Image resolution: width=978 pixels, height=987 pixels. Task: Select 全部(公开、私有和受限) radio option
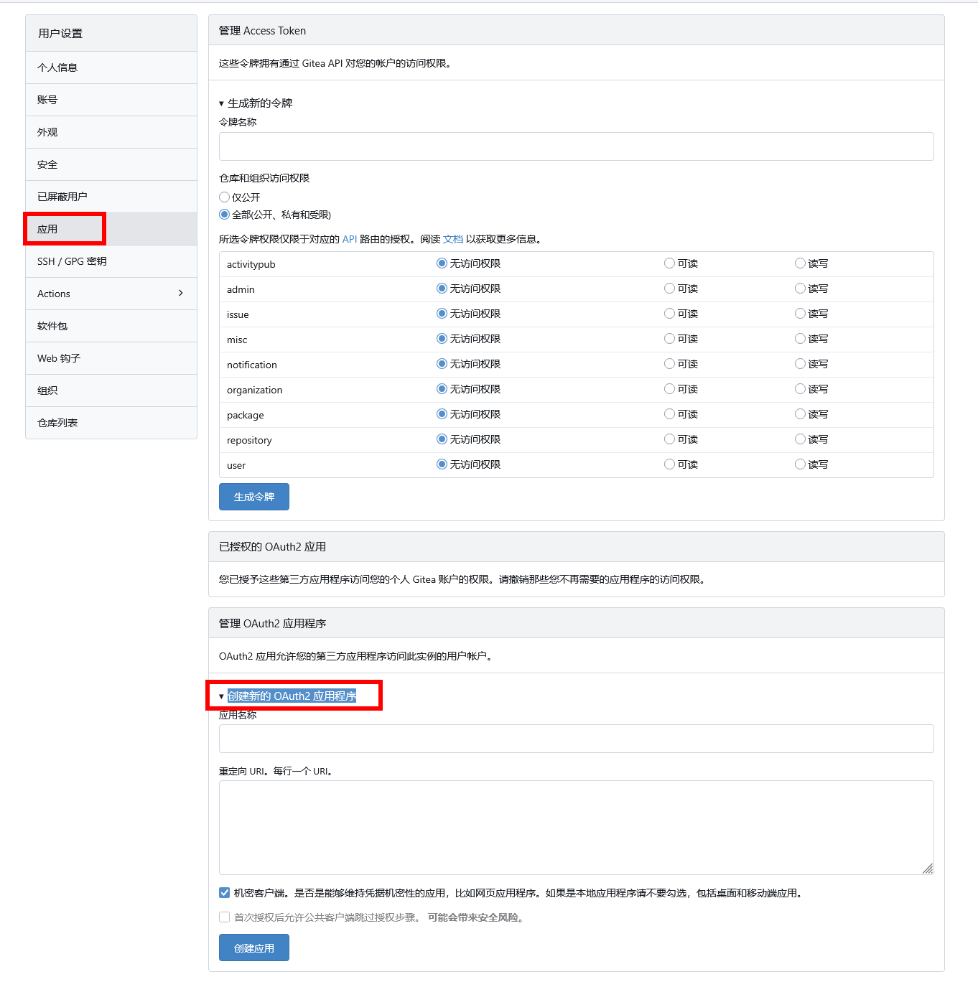[x=225, y=215]
